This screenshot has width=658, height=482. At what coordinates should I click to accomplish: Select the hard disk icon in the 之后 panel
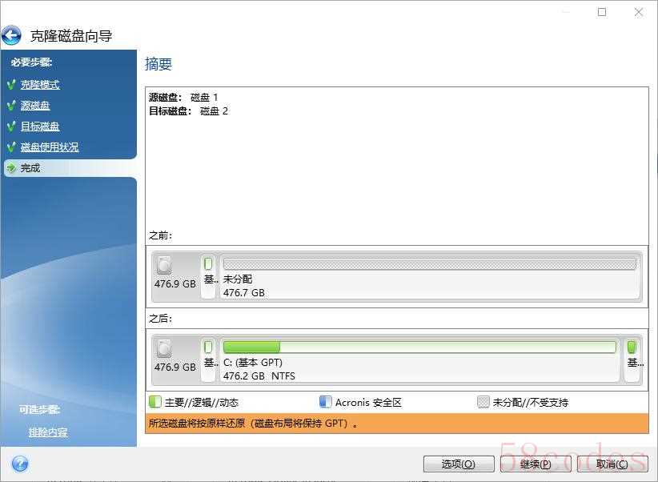coord(165,348)
